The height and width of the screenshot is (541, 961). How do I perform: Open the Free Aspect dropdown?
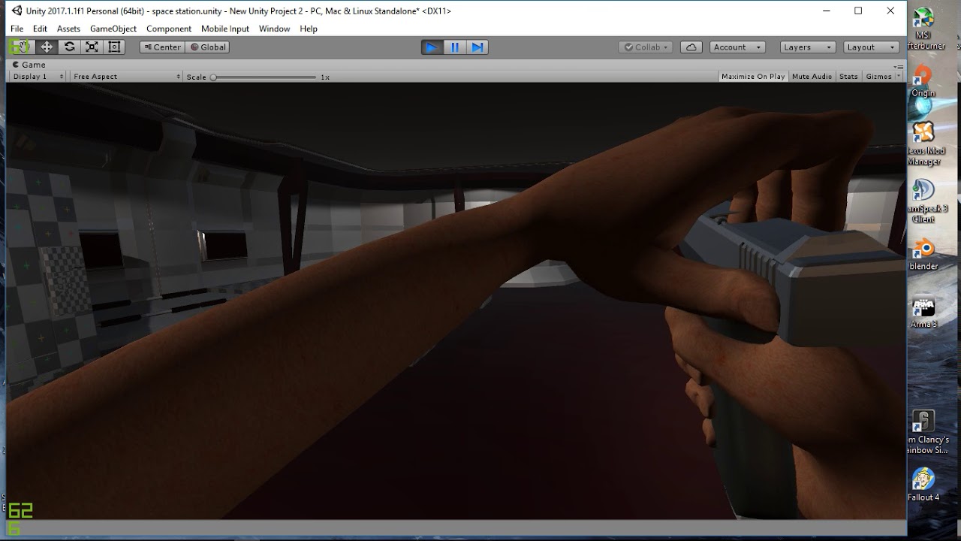point(126,77)
